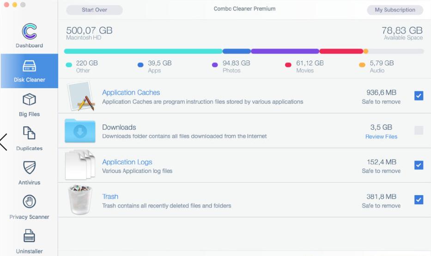431x256 pixels.
Task: Select the Disk Cleaner drive icon
Action: pos(29,66)
